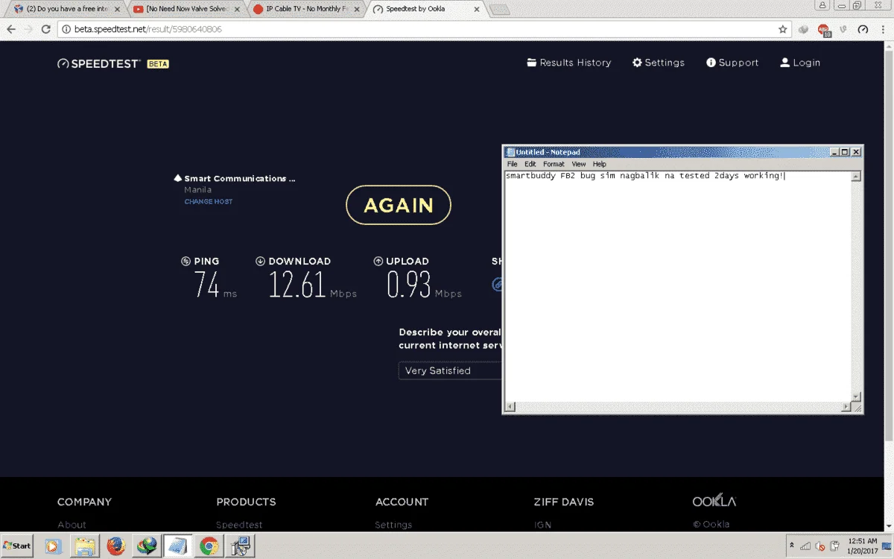Open the Support page
Viewport: 894px width, 559px height.
tap(732, 63)
